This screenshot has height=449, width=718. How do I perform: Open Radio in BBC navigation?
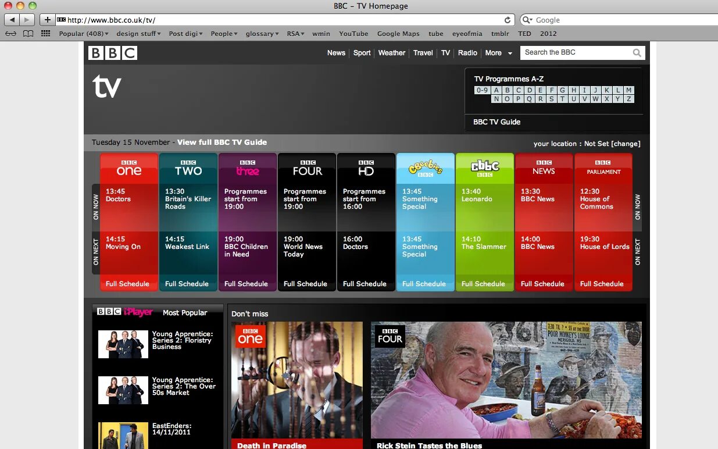(x=467, y=53)
